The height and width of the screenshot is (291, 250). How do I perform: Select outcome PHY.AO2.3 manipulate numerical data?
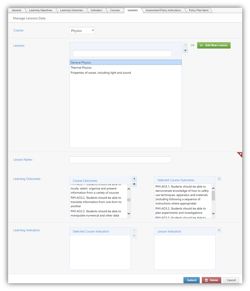coord(98,214)
